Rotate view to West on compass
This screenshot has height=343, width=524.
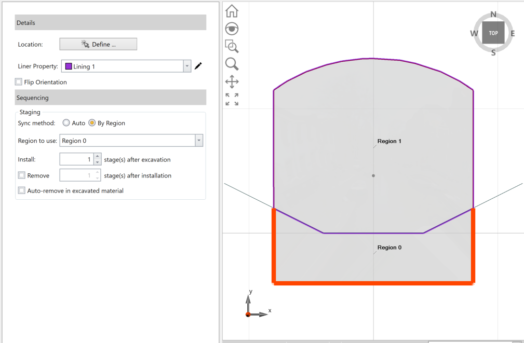point(474,33)
